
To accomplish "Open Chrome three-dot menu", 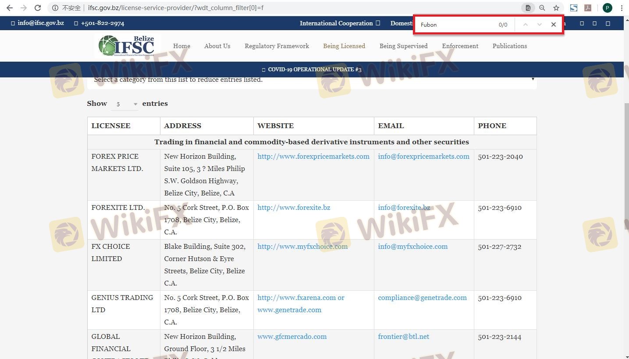I will point(622,8).
